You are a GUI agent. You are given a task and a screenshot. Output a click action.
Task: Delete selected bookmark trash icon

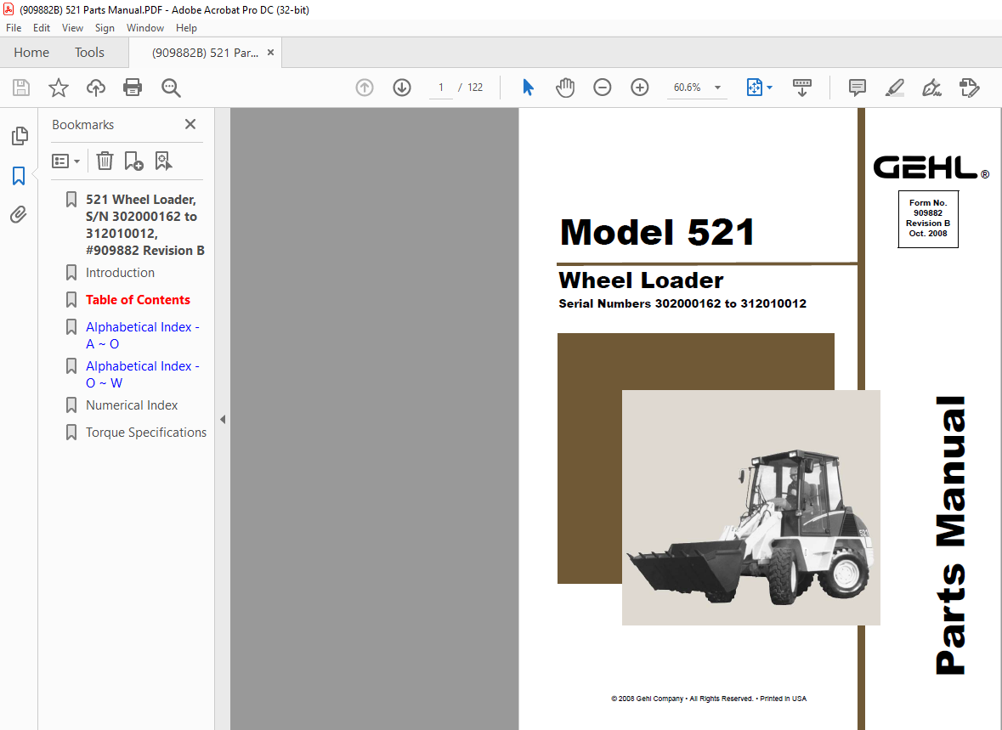[105, 161]
